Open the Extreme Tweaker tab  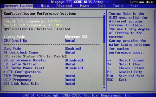coord(19,6)
